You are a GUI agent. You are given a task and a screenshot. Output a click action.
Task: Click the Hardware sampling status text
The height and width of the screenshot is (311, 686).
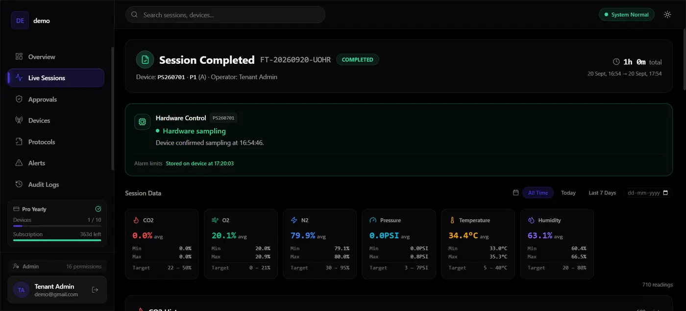194,131
